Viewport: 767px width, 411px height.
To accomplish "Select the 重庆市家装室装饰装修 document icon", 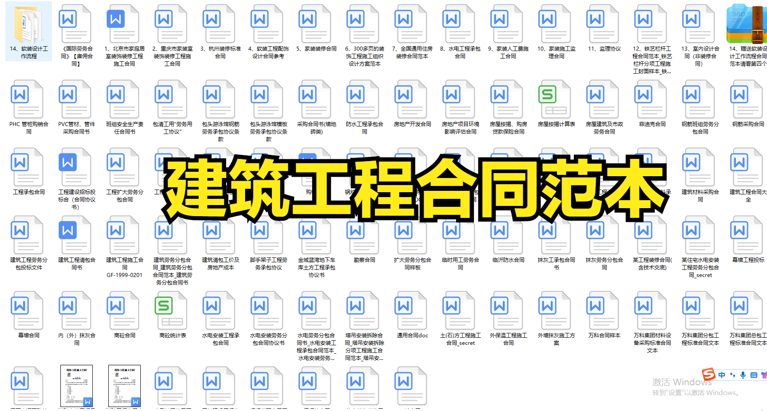I will tap(171, 24).
